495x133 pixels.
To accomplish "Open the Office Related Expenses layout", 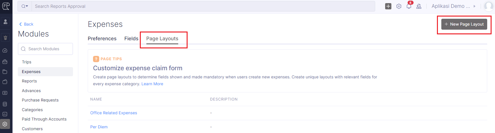I will pyautogui.click(x=114, y=113).
